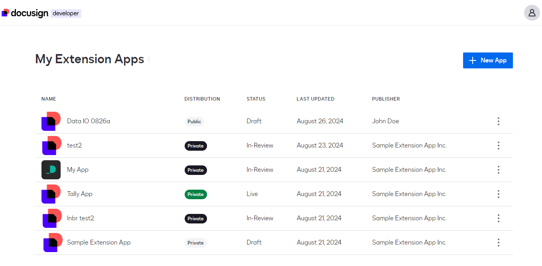Open kebab menu for Tally App row
This screenshot has width=542, height=266.
(498, 194)
